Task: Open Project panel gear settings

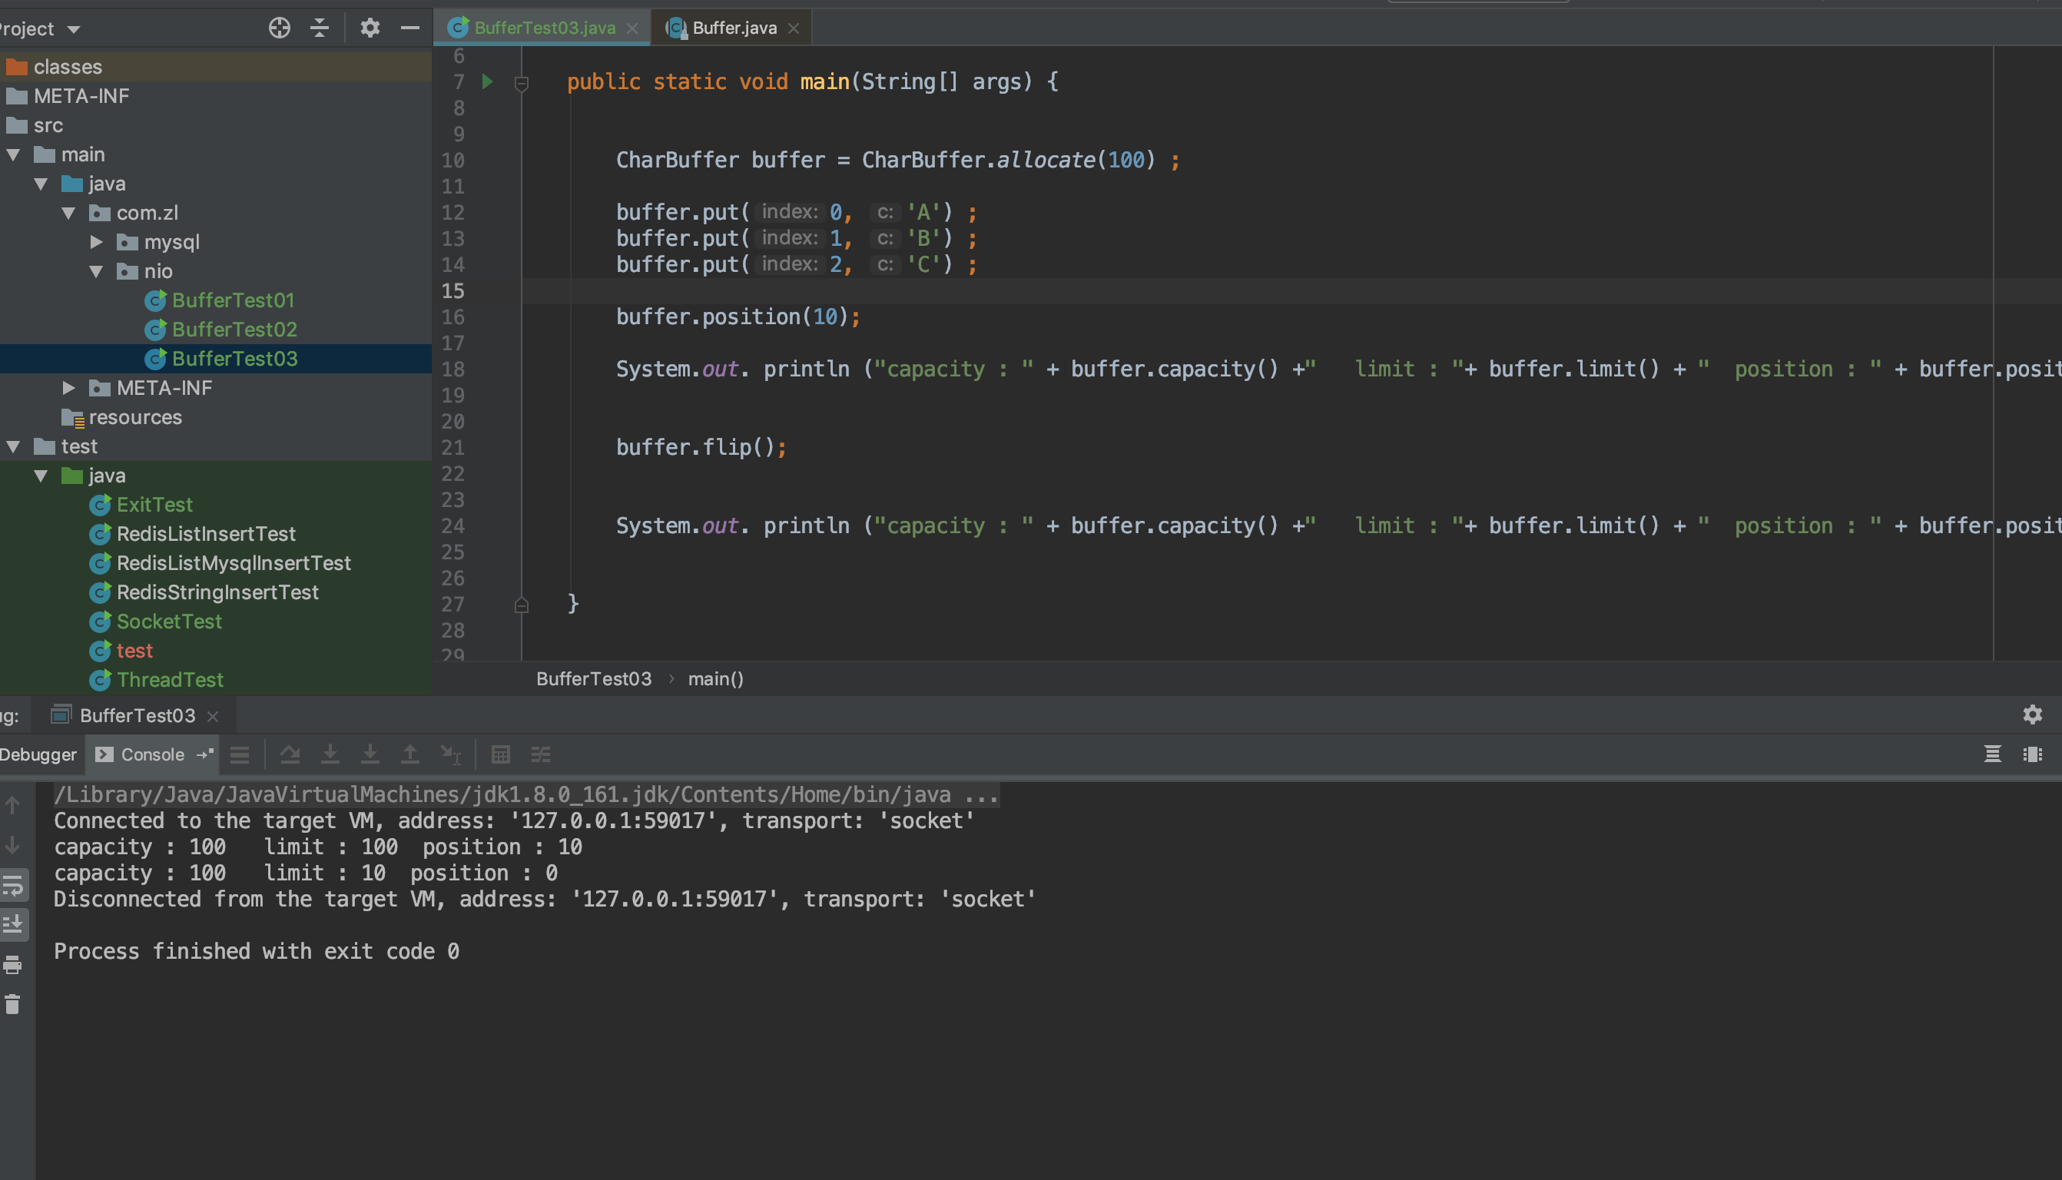Action: click(370, 28)
